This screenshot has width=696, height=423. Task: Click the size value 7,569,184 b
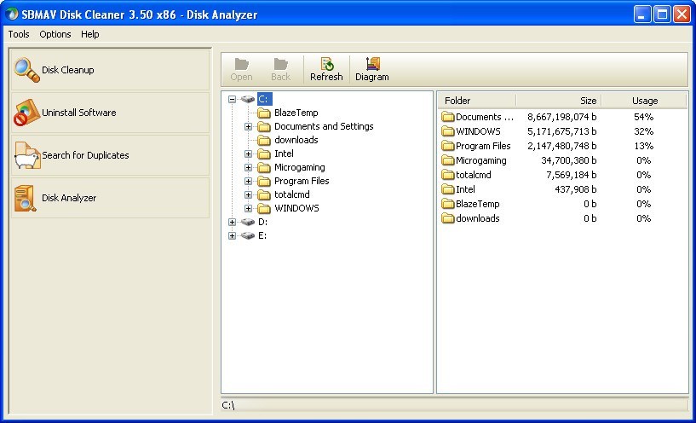pyautogui.click(x=572, y=175)
